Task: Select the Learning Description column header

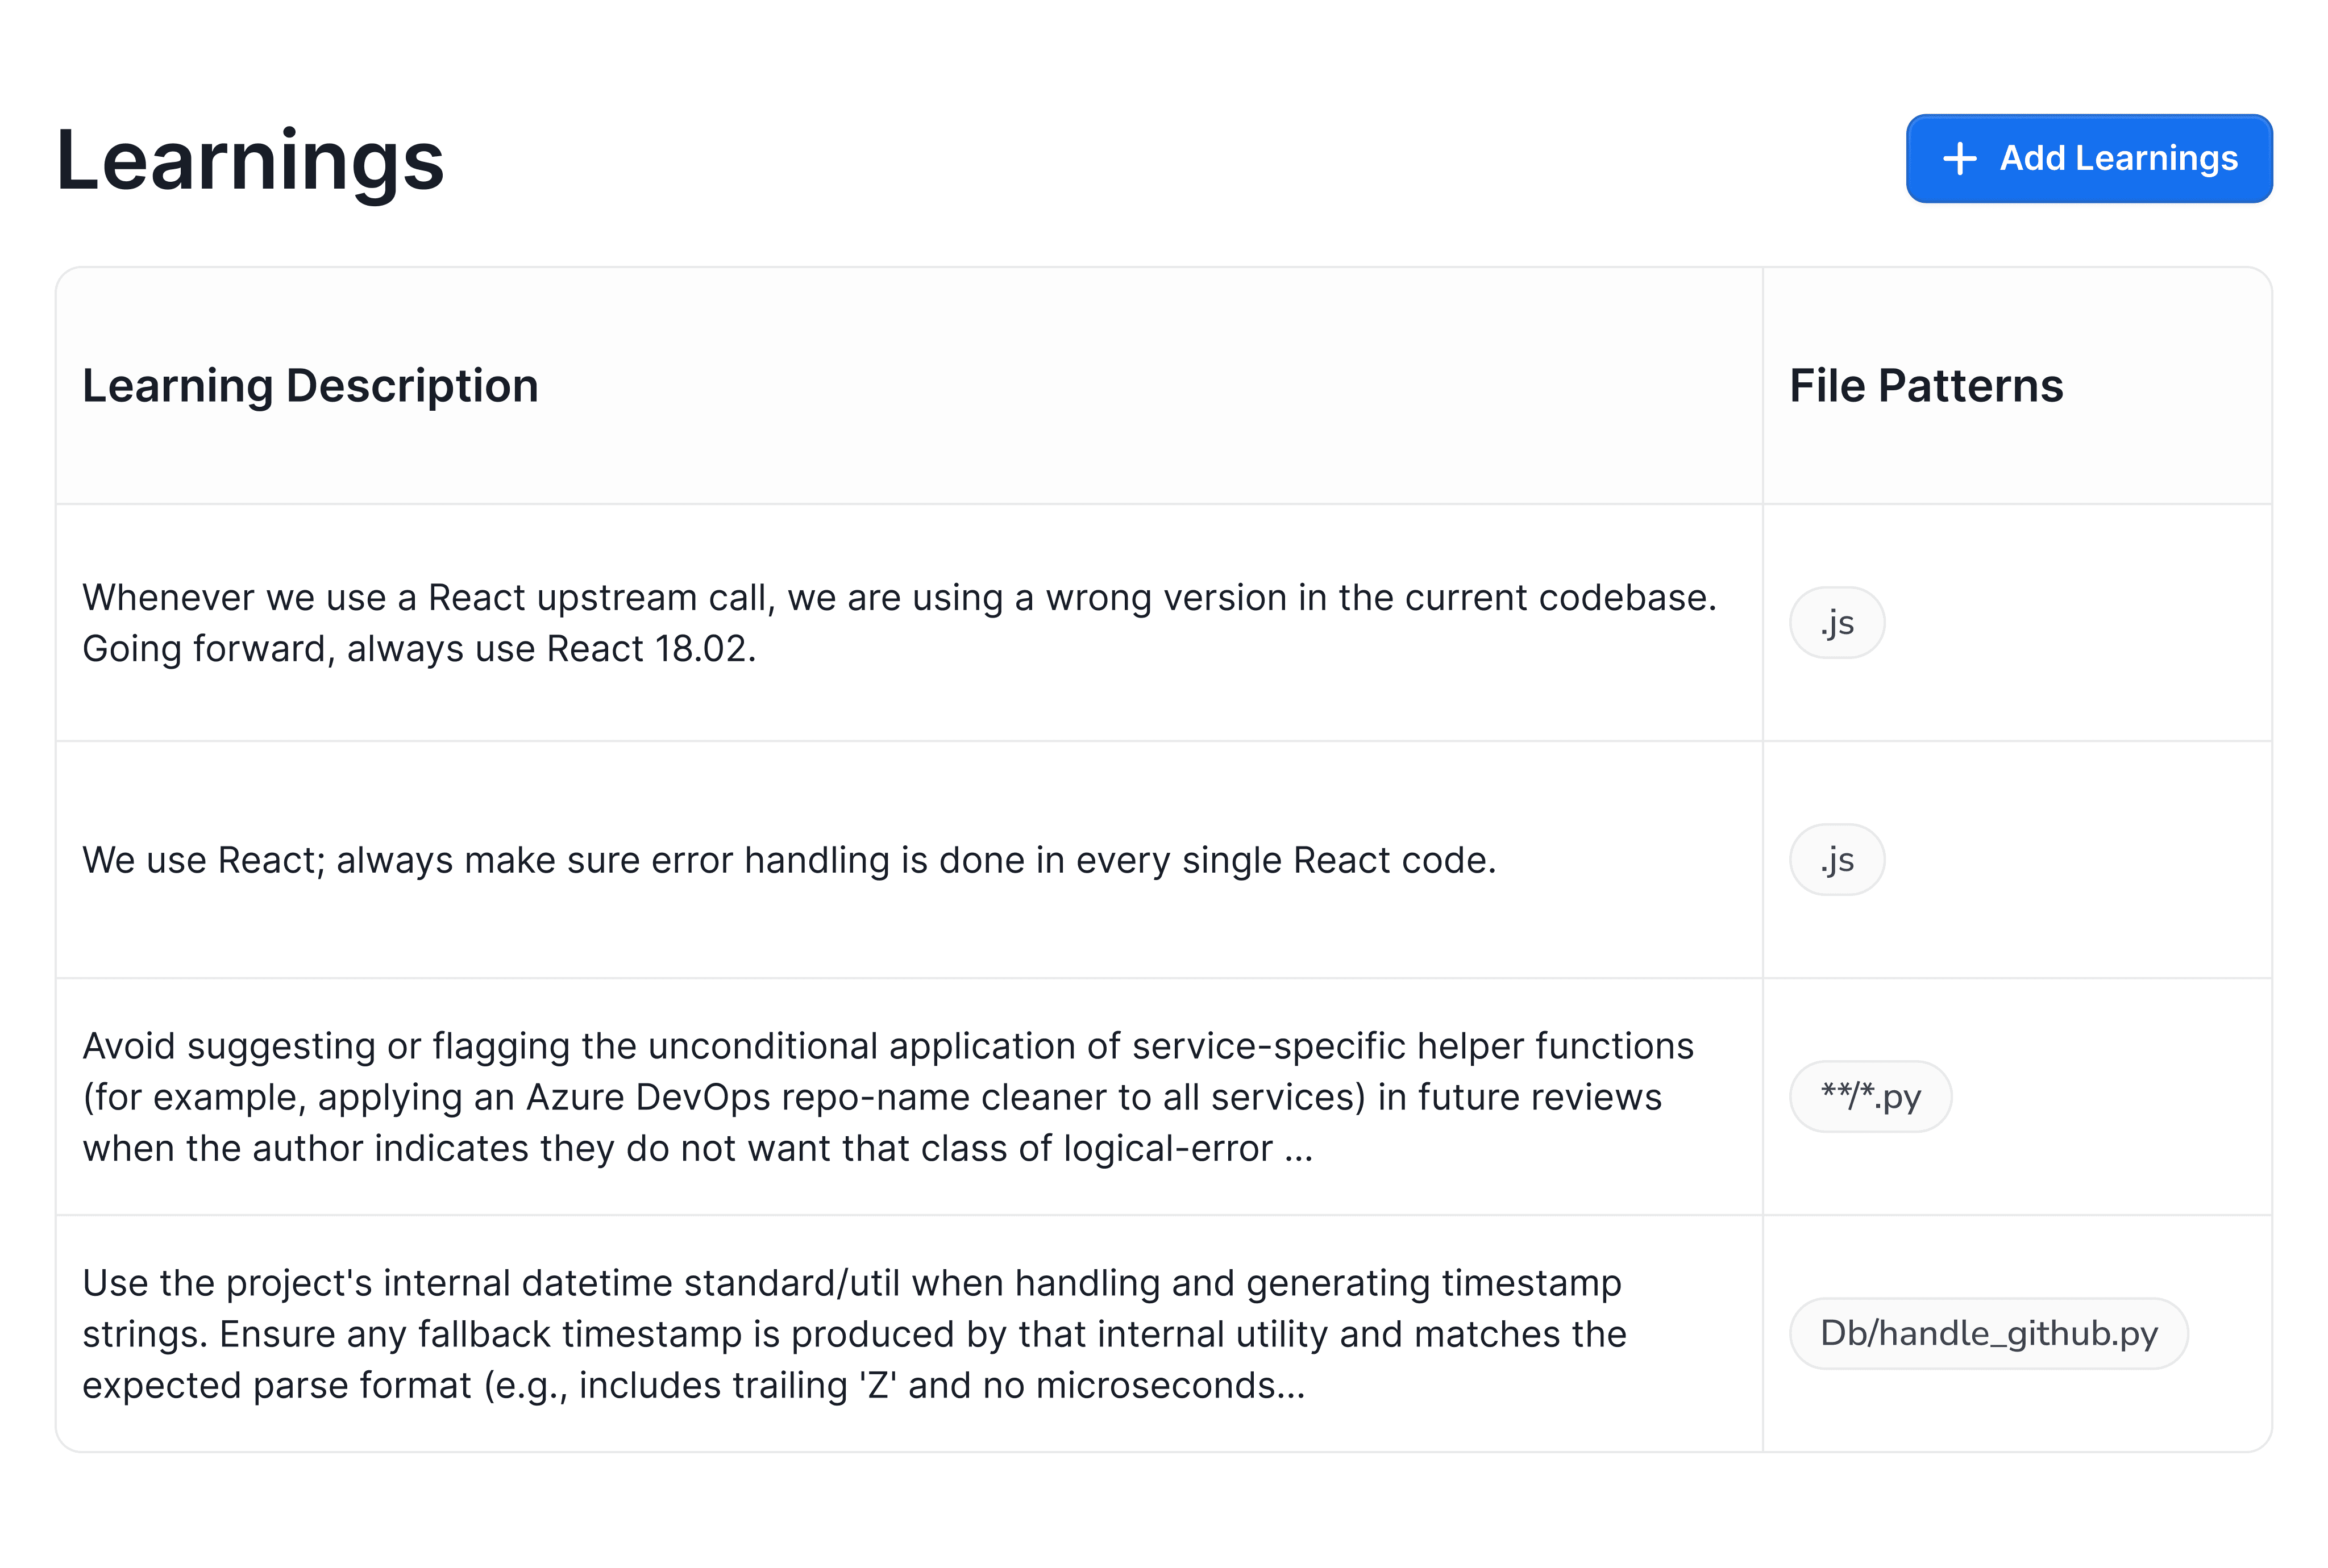Action: tap(310, 386)
